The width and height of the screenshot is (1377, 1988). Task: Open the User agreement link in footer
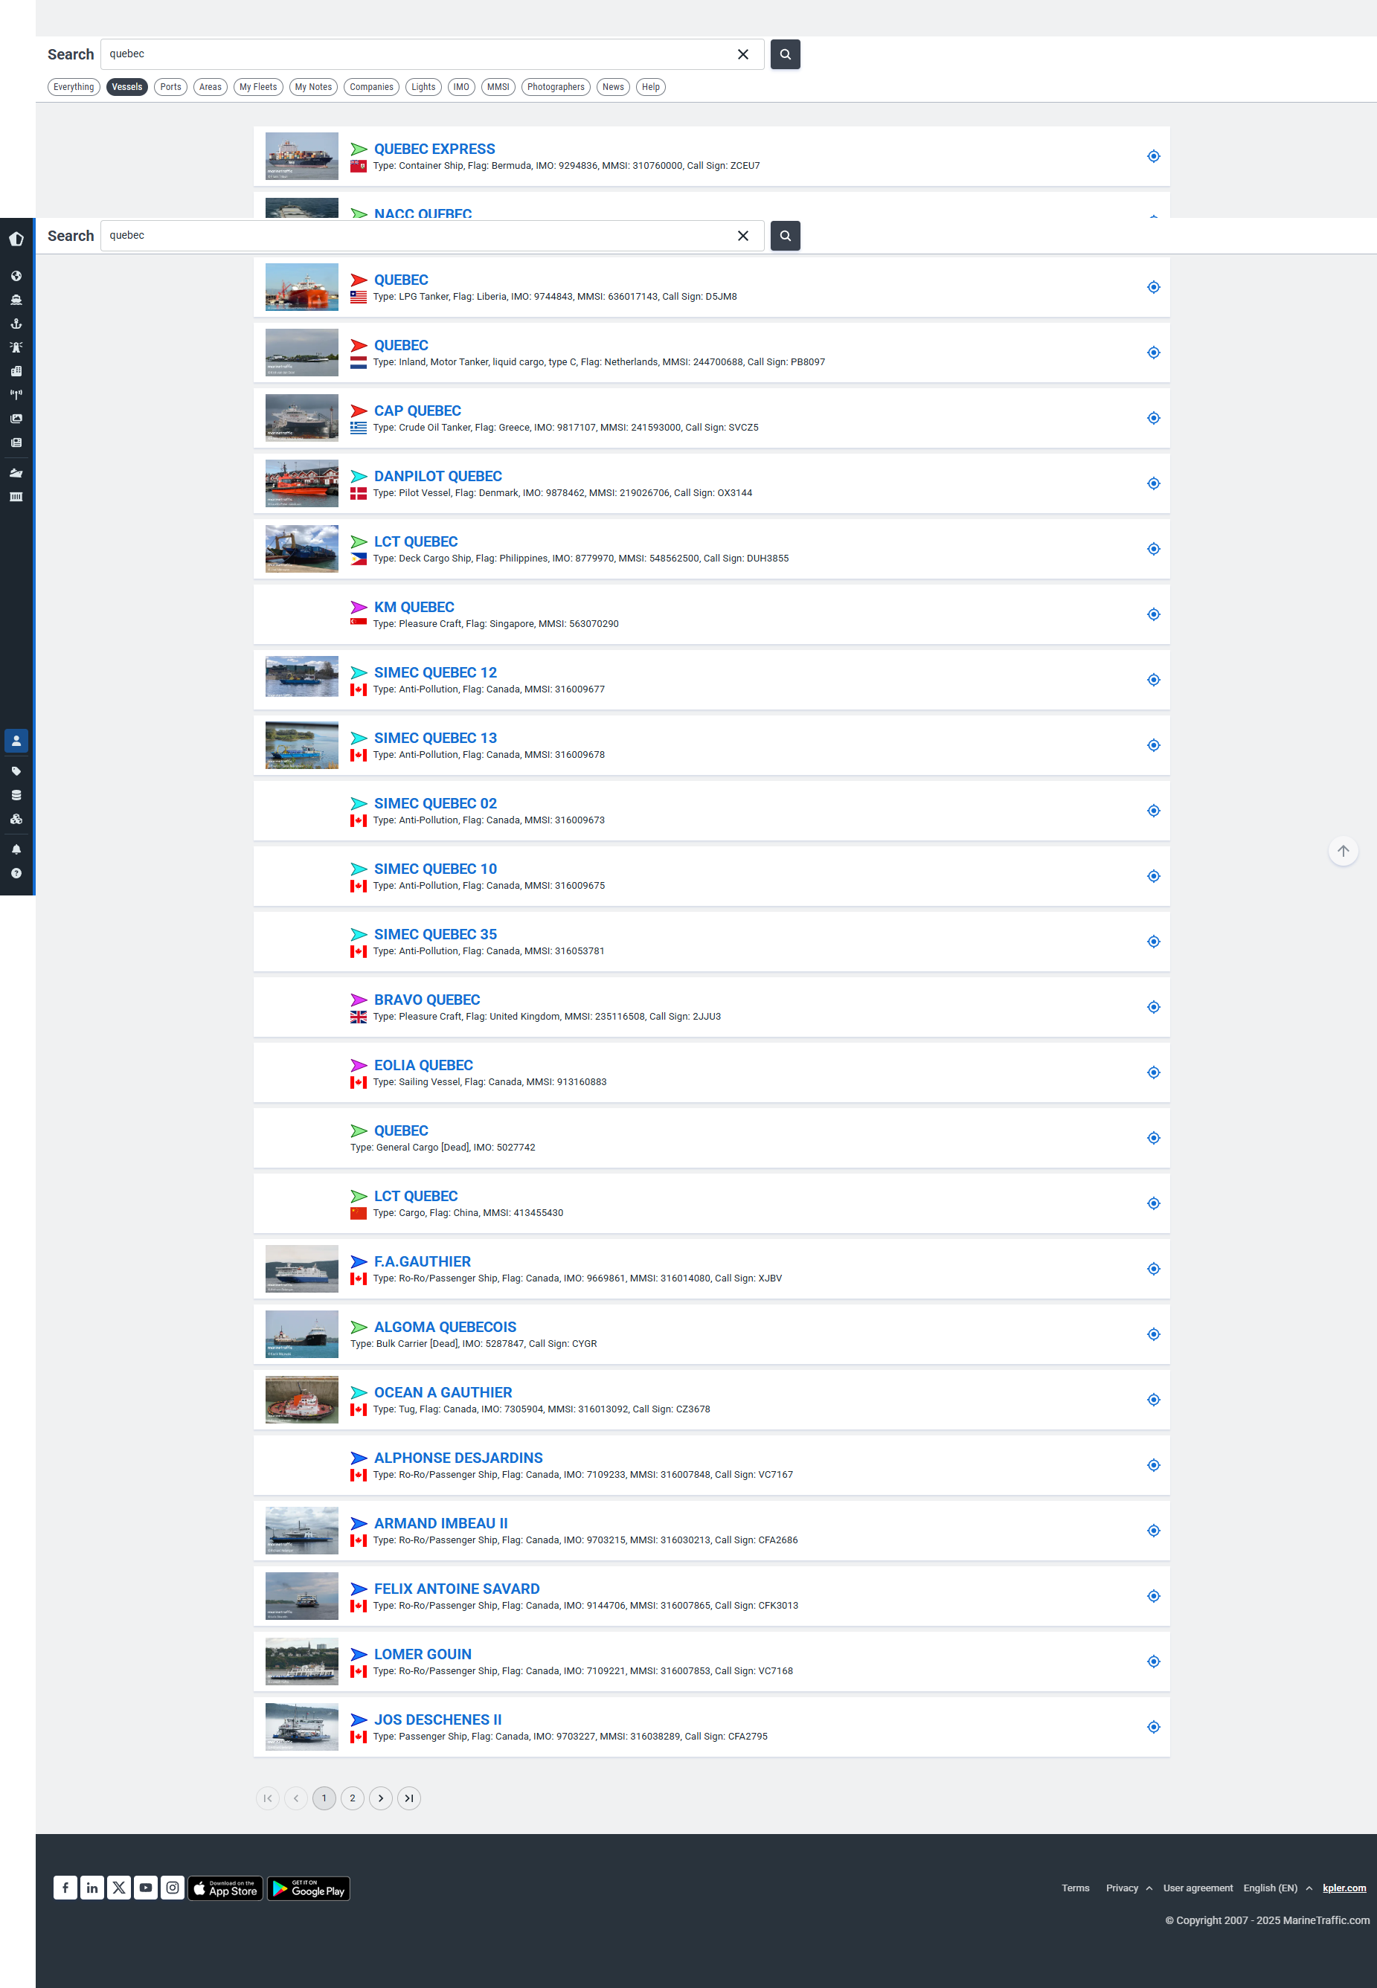click(1198, 1889)
